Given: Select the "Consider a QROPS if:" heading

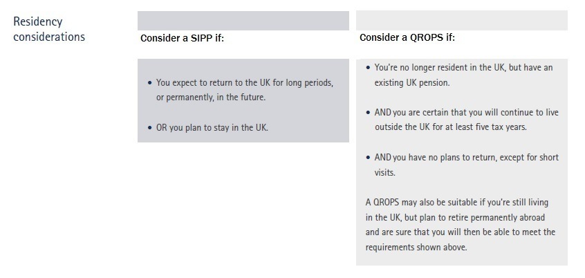Looking at the screenshot, I should pos(407,37).
